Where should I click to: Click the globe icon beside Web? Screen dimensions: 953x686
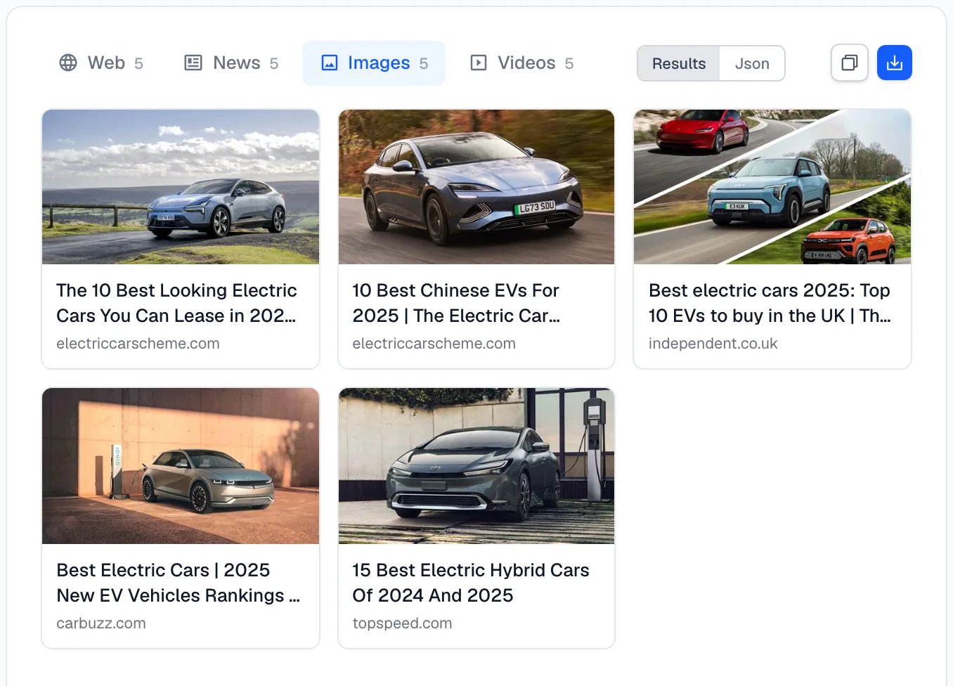coord(68,63)
